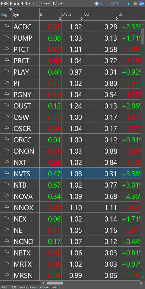145x289 pixels.
Task: Select the MRSN symbol cell
Action: click(x=26, y=275)
